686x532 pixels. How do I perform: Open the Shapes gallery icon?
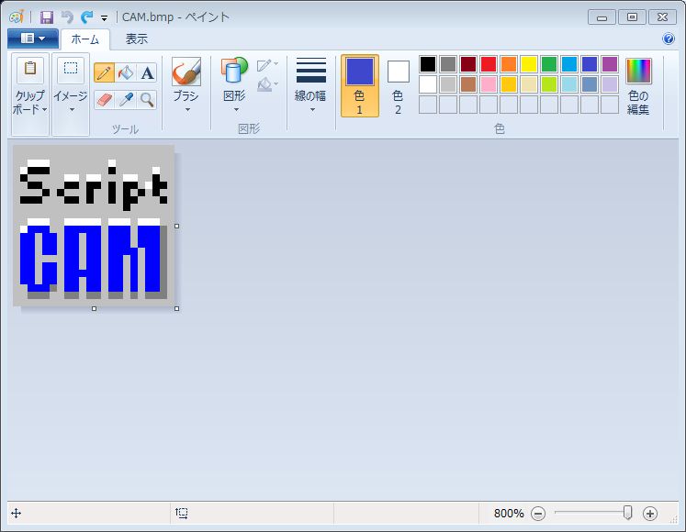tap(234, 71)
